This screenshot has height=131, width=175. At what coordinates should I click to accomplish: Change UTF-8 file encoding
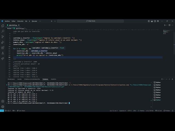tap(129, 111)
